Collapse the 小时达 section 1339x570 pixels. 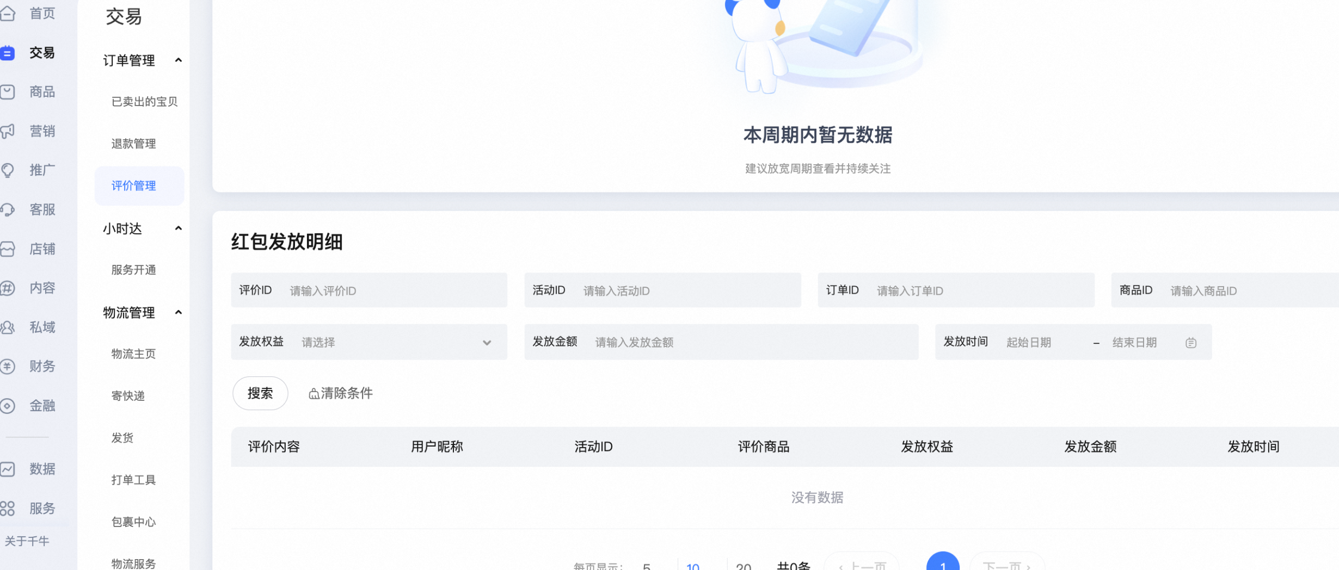click(x=178, y=228)
